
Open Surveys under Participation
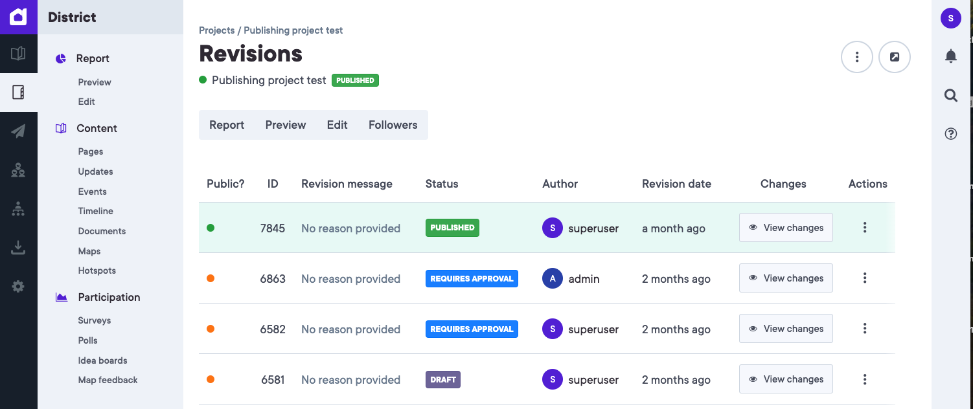[94, 320]
